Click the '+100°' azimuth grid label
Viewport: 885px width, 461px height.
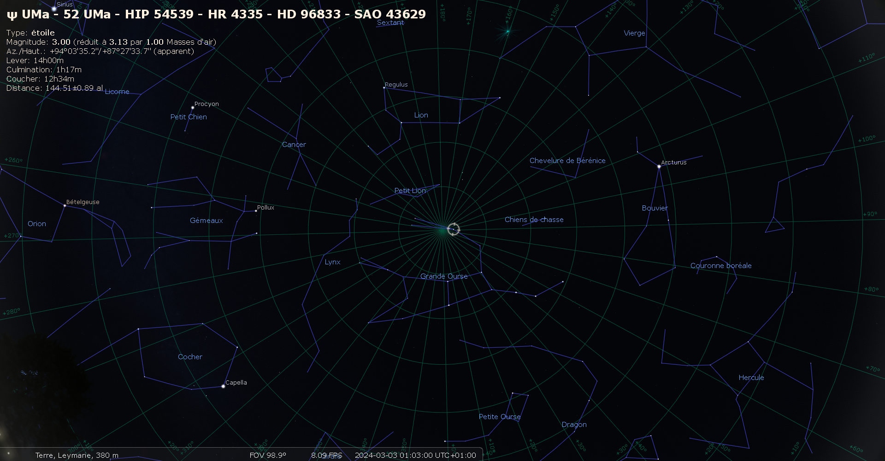(x=866, y=139)
